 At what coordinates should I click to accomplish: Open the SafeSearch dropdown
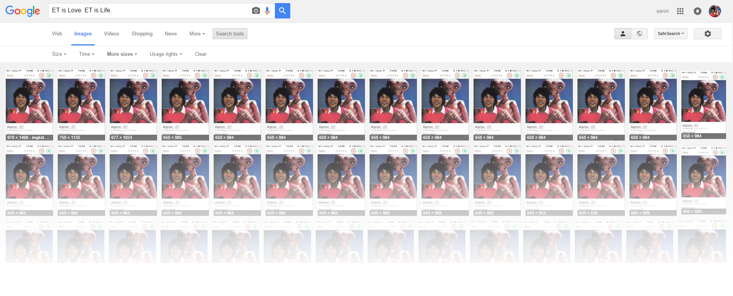click(671, 33)
